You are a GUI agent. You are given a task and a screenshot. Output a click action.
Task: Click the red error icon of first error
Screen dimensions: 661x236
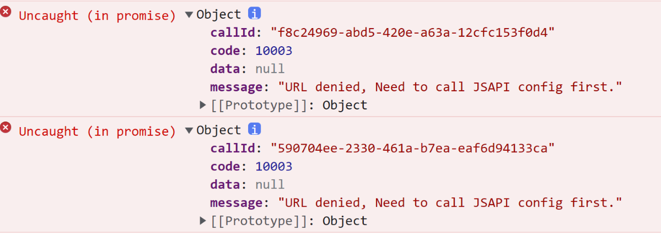click(6, 12)
